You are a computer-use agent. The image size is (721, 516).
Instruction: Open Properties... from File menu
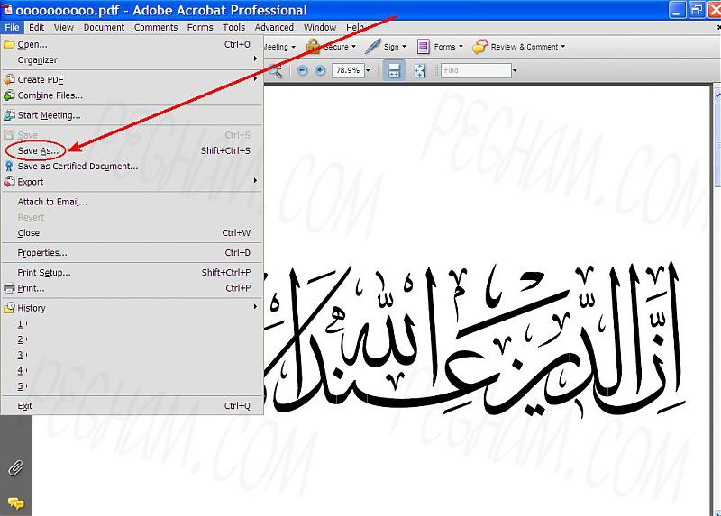click(132, 253)
